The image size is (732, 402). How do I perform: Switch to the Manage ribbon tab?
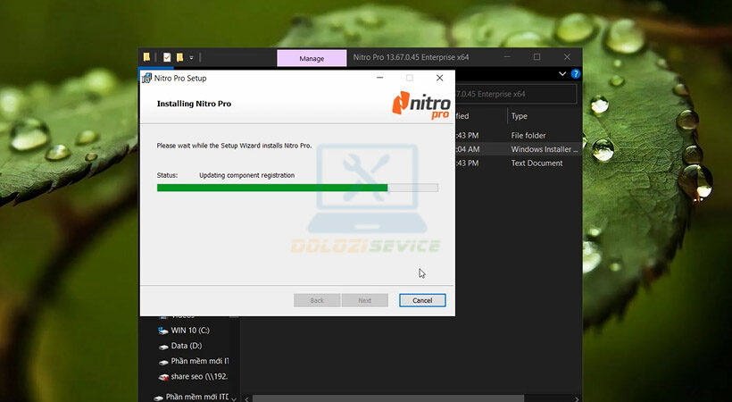(312, 58)
